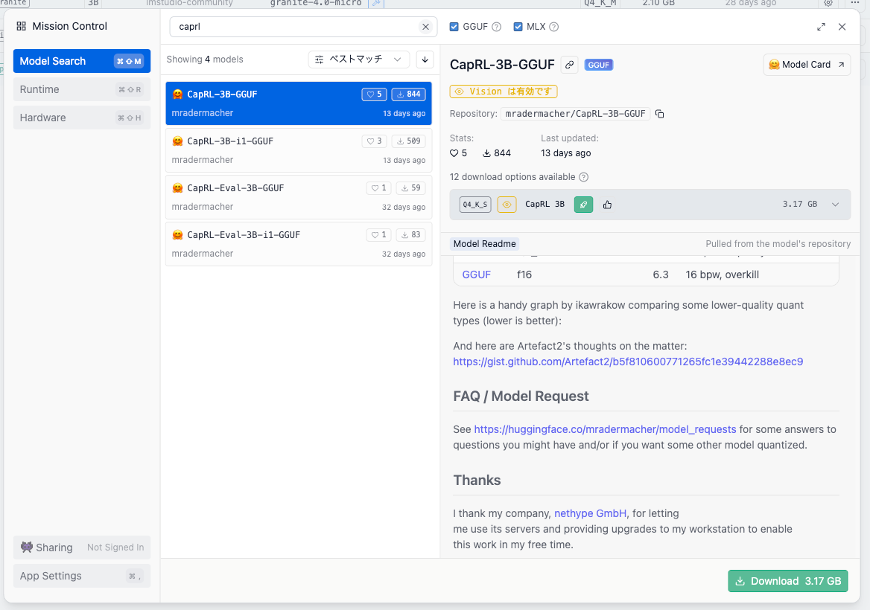This screenshot has width=870, height=610.
Task: Click the thumbs-up recommended icon
Action: pyautogui.click(x=608, y=205)
